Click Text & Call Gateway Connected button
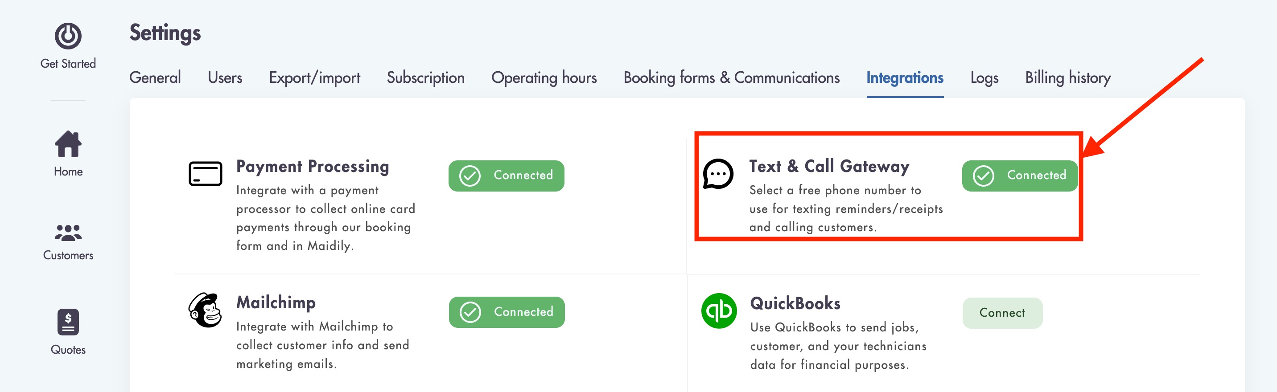 coord(1019,176)
